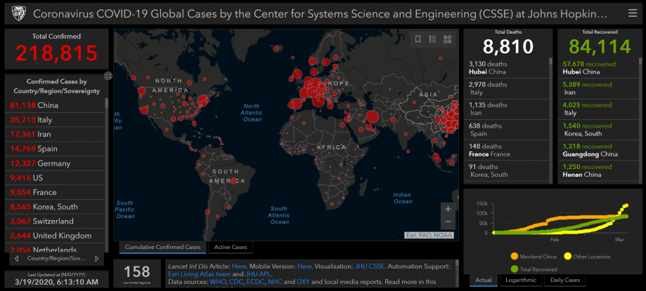Click the 1,250 recovered Henan China entry
Screen dimensions: 646x291
tap(598, 170)
